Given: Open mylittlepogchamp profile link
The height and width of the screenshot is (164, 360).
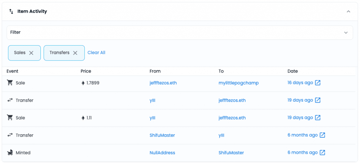Looking at the screenshot, I should [x=238, y=83].
